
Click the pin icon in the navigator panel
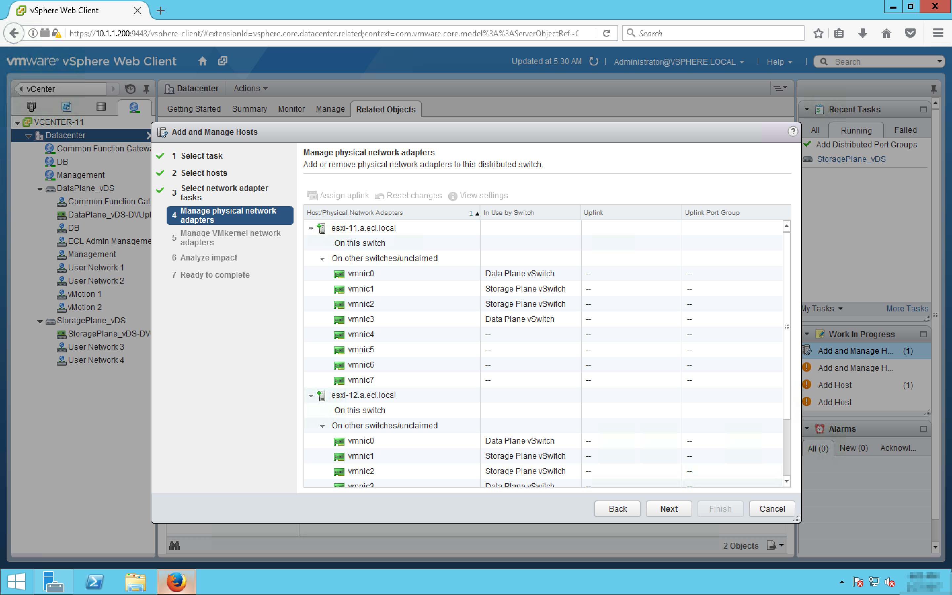(x=146, y=89)
